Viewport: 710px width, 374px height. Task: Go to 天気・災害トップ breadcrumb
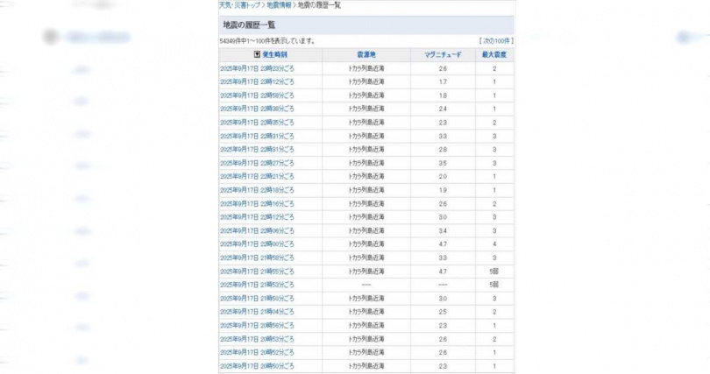click(239, 5)
